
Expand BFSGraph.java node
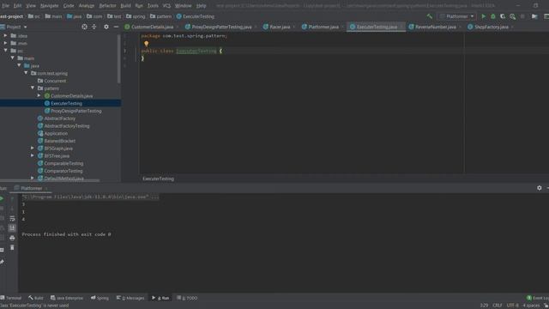(33, 148)
